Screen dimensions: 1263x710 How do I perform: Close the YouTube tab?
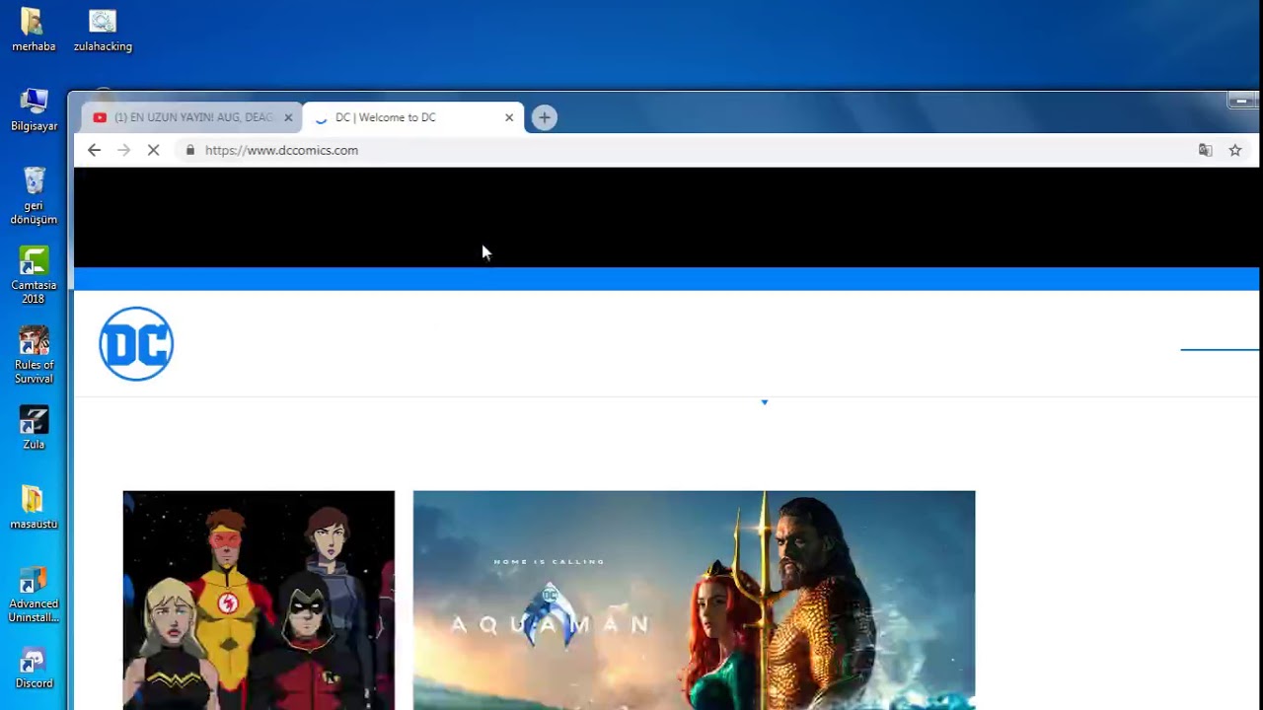288,117
